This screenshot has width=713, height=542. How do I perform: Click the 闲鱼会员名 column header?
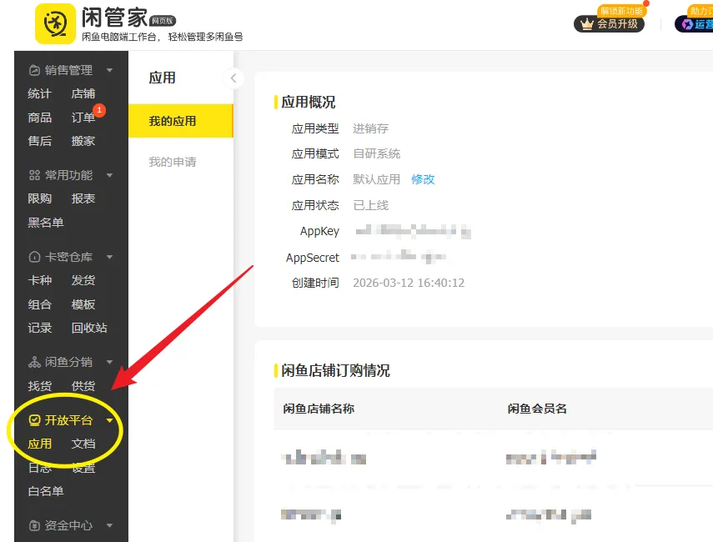click(x=537, y=409)
